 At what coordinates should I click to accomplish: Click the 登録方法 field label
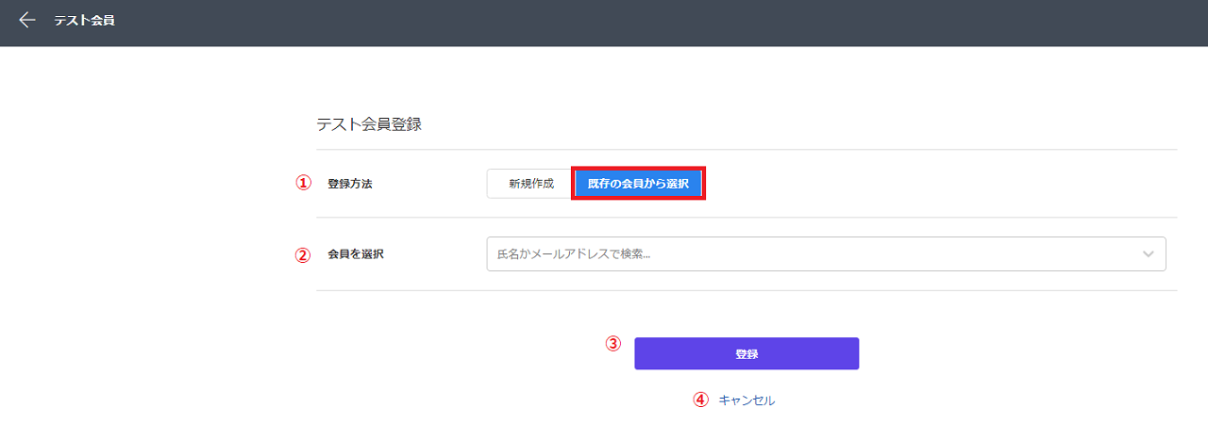click(350, 184)
